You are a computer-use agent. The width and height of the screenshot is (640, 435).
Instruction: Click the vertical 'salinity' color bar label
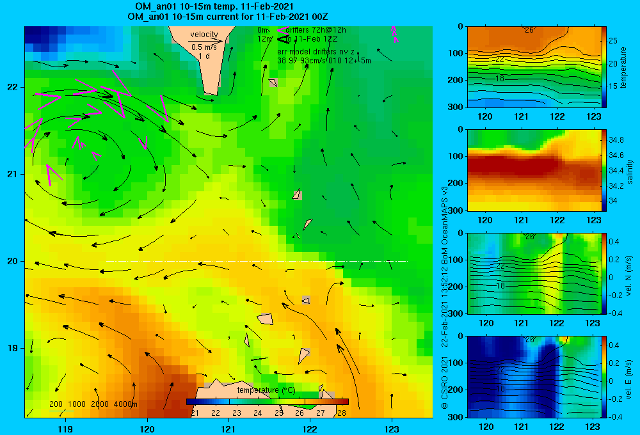pos(630,171)
